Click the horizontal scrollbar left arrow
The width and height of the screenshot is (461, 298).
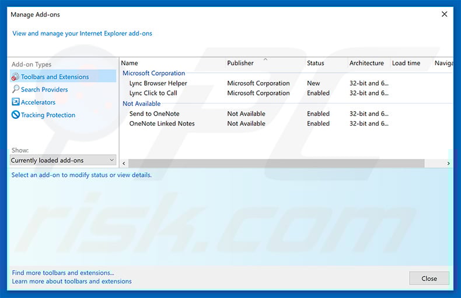coord(124,164)
